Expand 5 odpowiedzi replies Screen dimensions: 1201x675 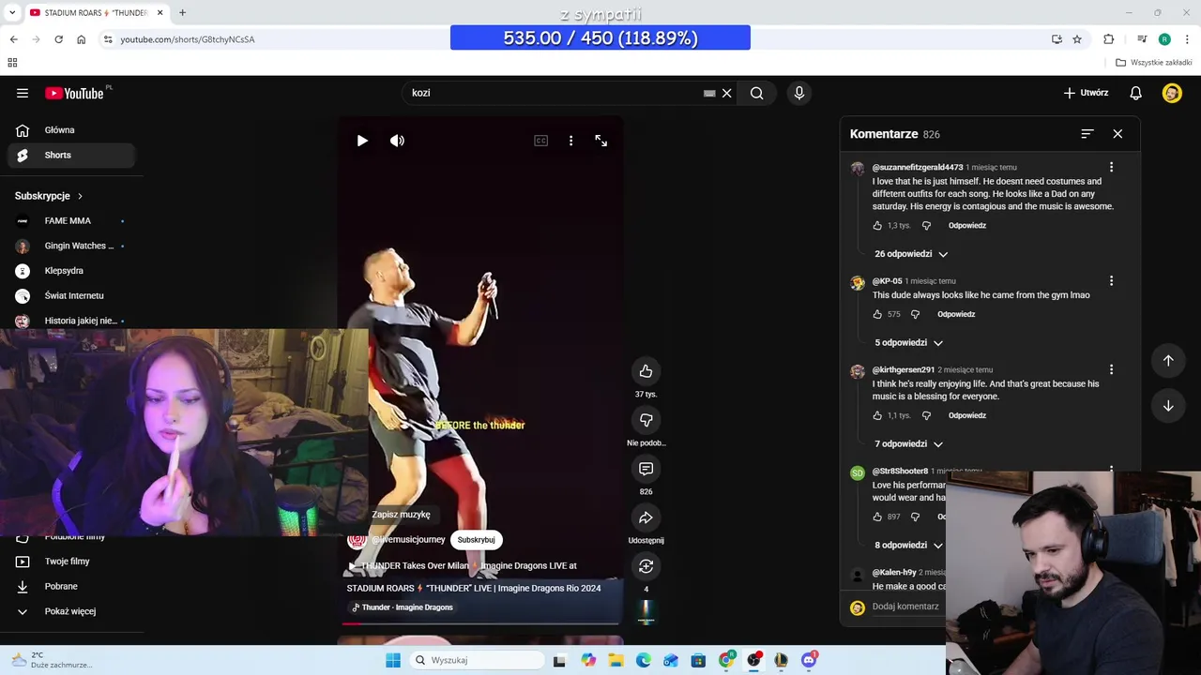[x=908, y=343]
